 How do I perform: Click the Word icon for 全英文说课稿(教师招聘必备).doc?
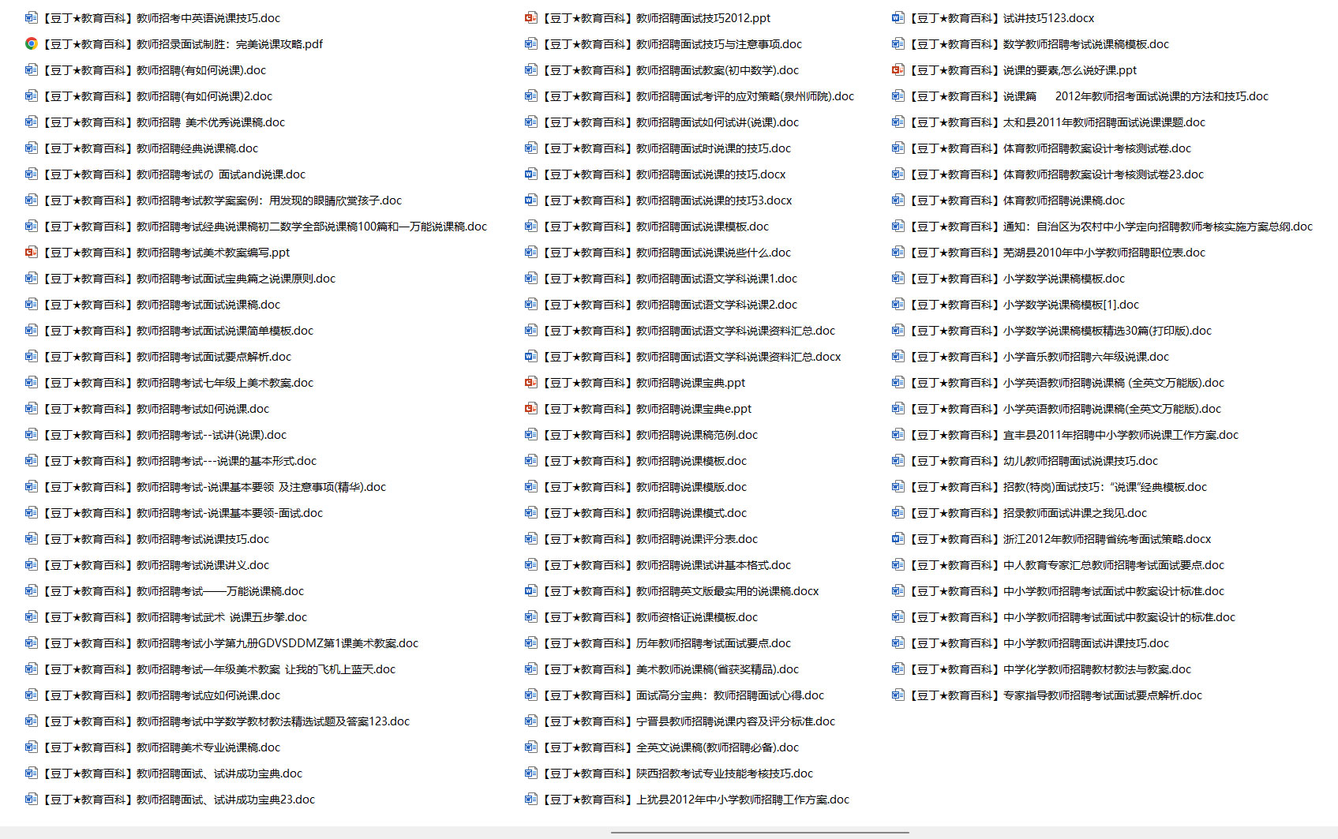click(x=531, y=747)
